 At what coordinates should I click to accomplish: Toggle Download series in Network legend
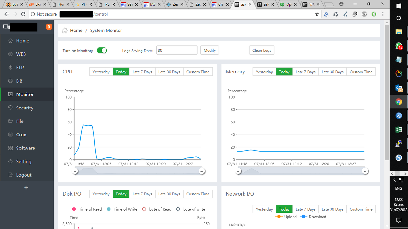pyautogui.click(x=313, y=217)
